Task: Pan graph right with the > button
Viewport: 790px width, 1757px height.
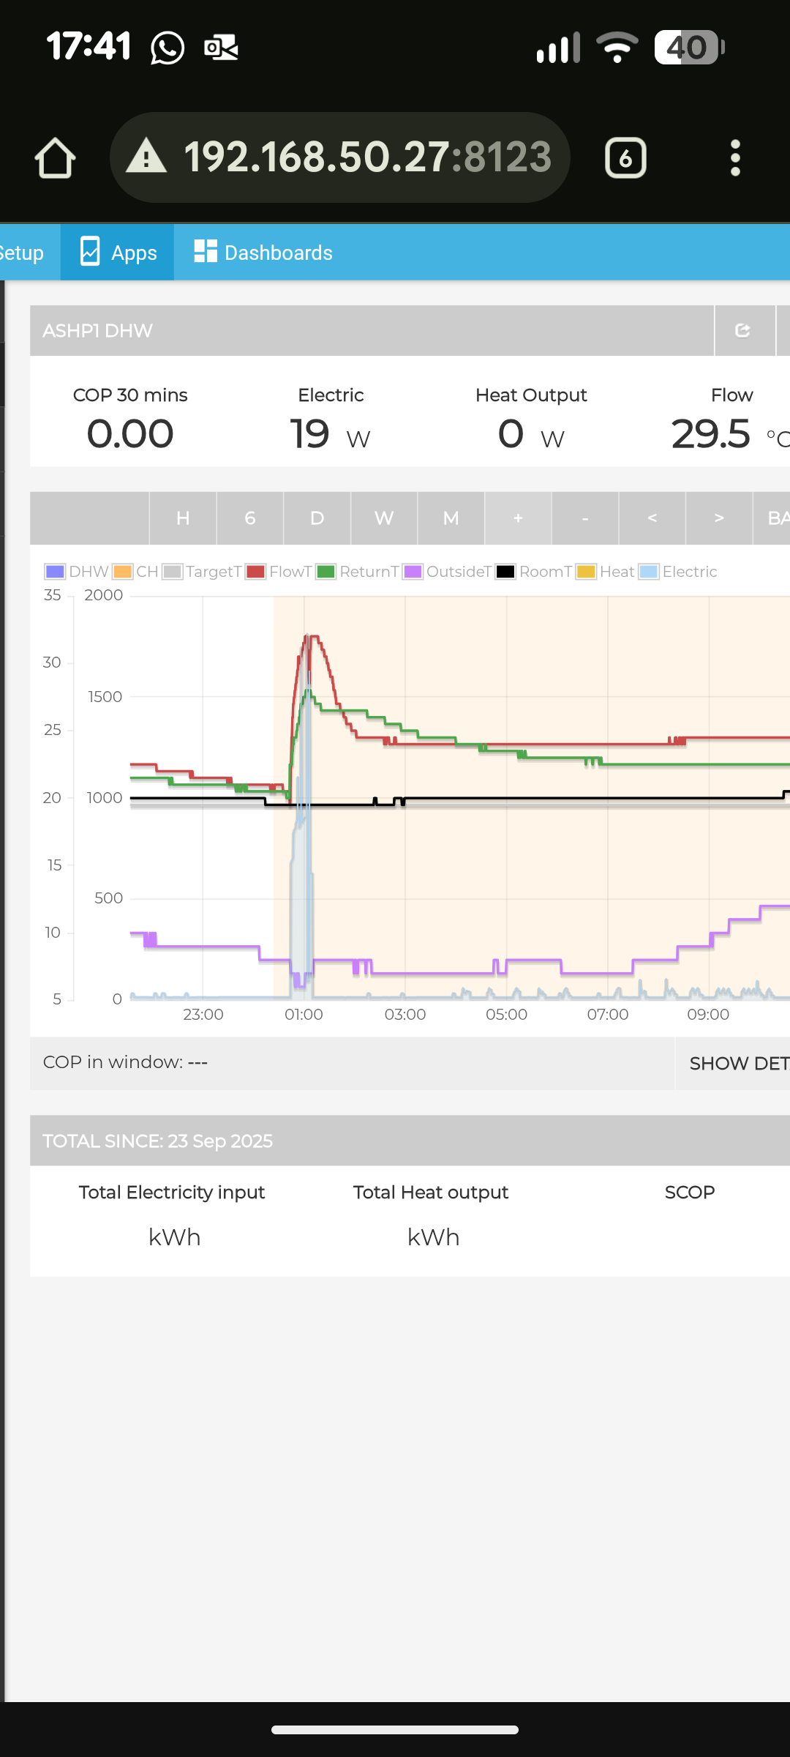Action: (x=719, y=518)
